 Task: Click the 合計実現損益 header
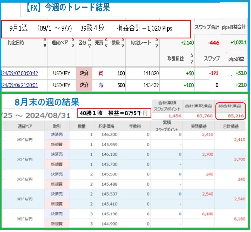tap(199, 106)
